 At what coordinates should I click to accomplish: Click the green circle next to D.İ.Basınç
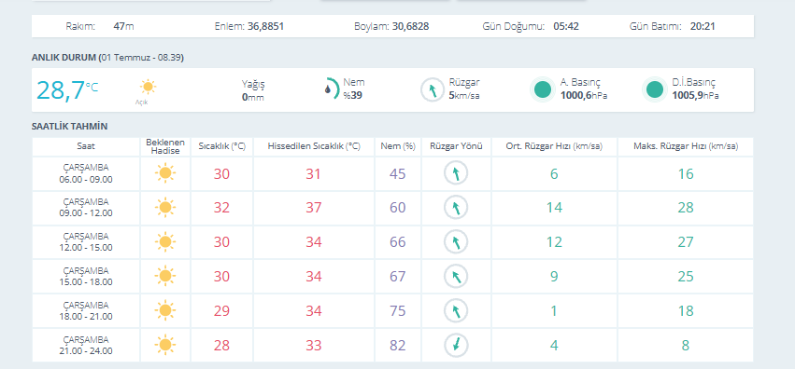655,90
